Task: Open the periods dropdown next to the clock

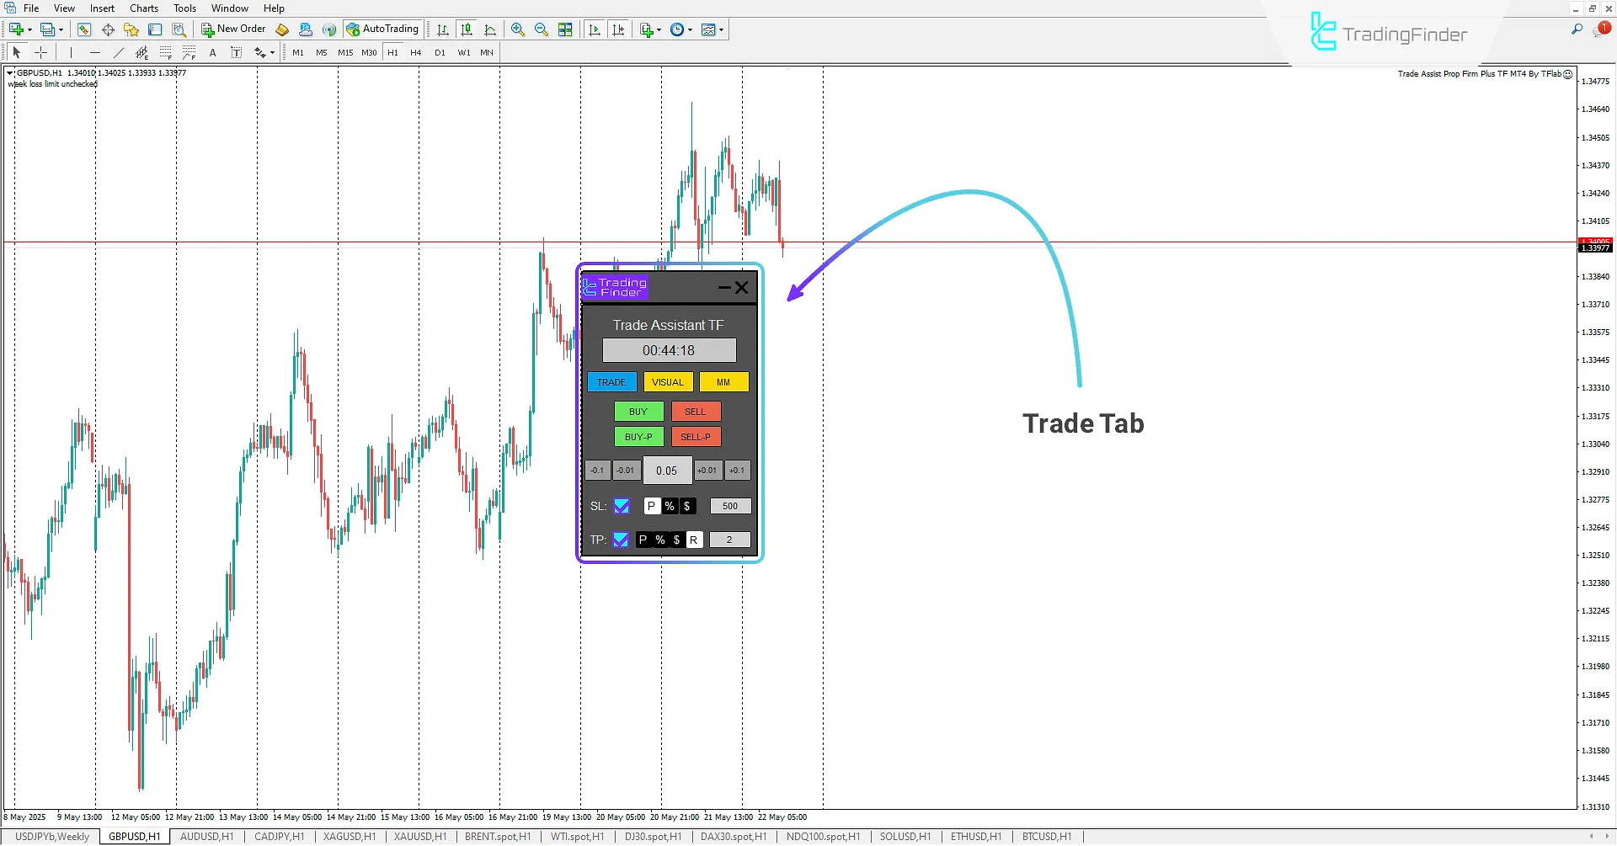Action: 689,29
